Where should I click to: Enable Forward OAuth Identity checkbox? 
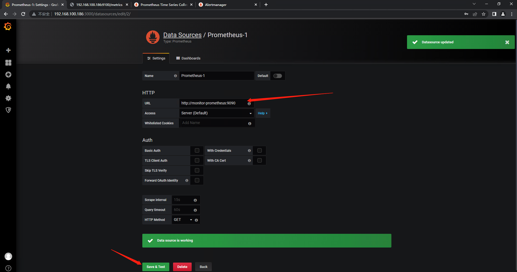tap(197, 181)
